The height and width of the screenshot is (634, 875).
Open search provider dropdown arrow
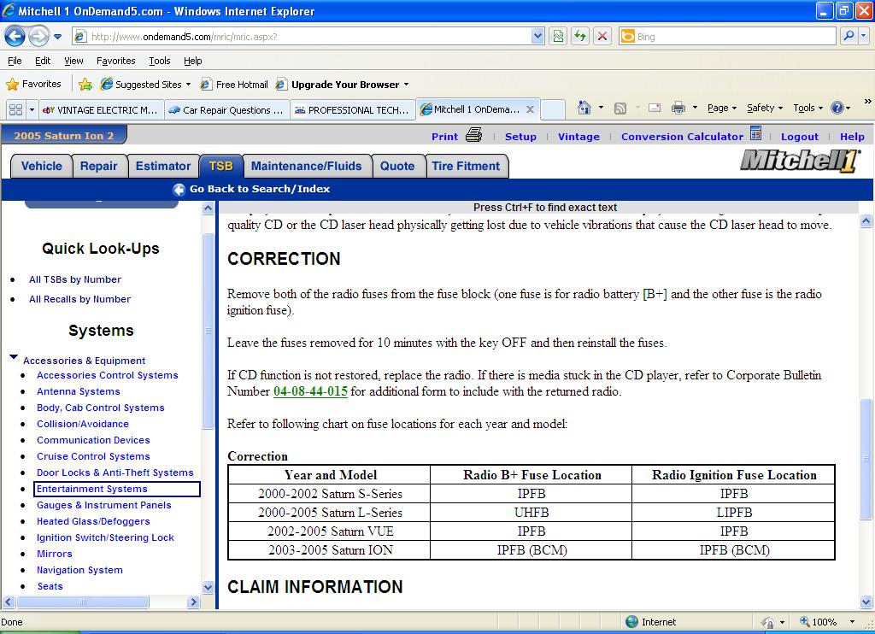click(864, 36)
